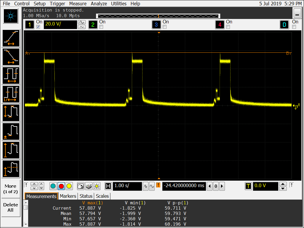Select the period measurement icon

tap(11, 76)
